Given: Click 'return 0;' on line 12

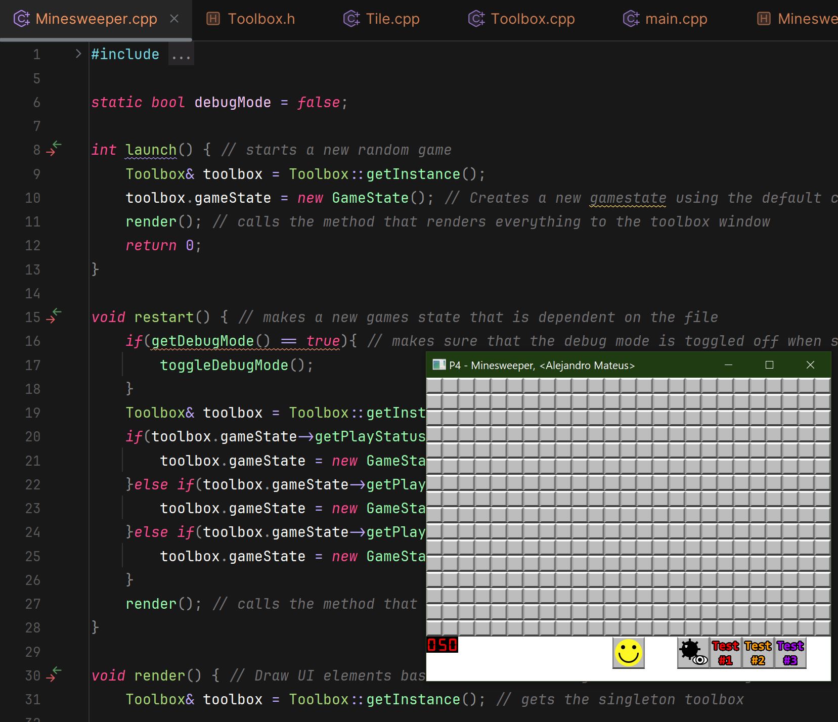Looking at the screenshot, I should tap(163, 245).
